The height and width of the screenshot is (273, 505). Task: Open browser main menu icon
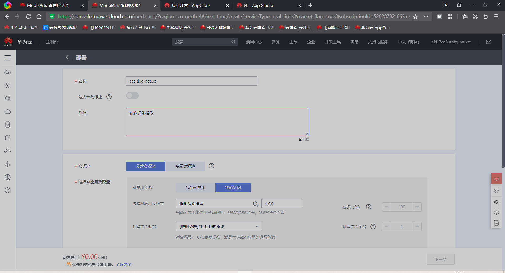496,17
